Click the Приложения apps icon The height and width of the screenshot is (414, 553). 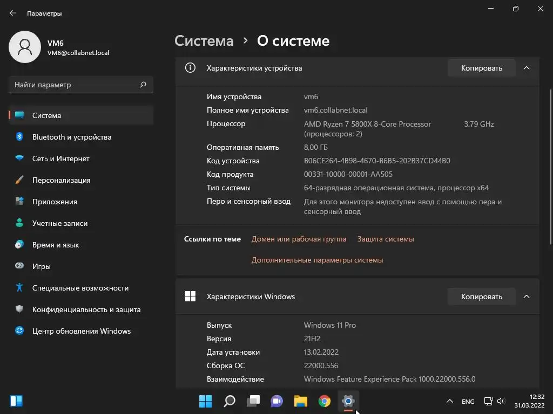pyautogui.click(x=19, y=201)
